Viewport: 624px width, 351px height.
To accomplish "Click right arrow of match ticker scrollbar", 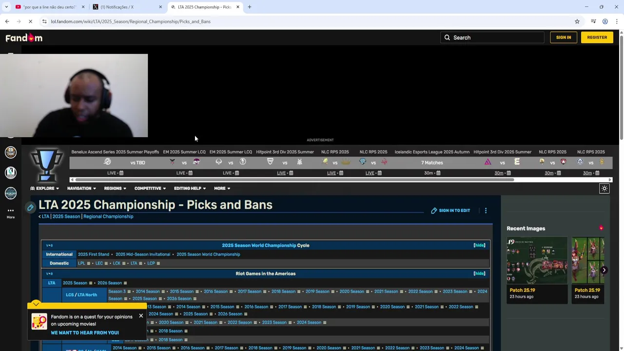I will pos(610,180).
